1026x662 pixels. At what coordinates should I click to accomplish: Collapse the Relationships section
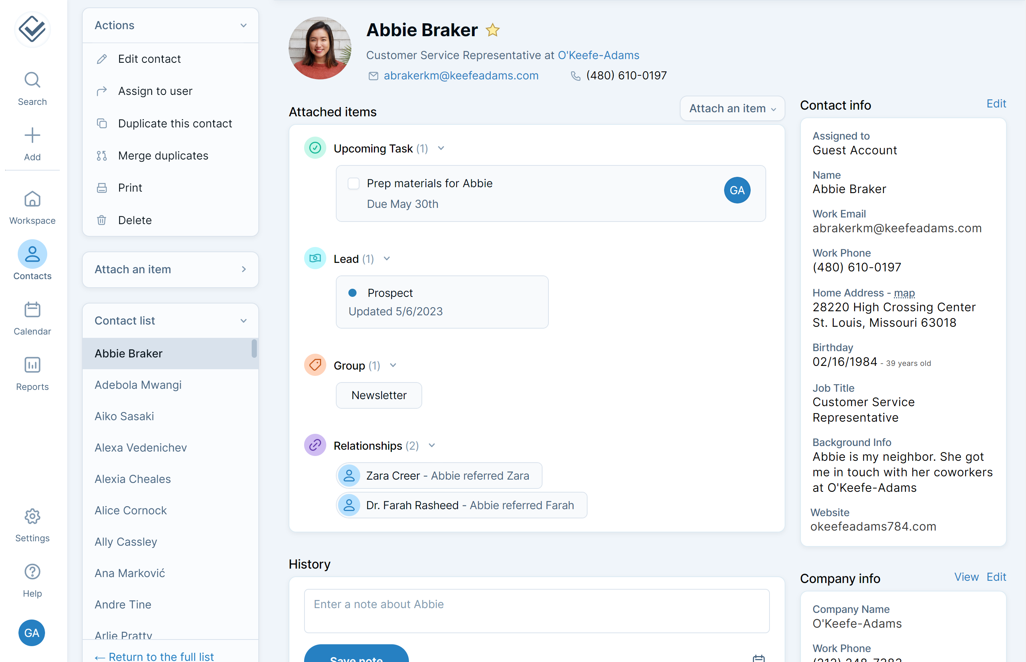click(x=432, y=446)
